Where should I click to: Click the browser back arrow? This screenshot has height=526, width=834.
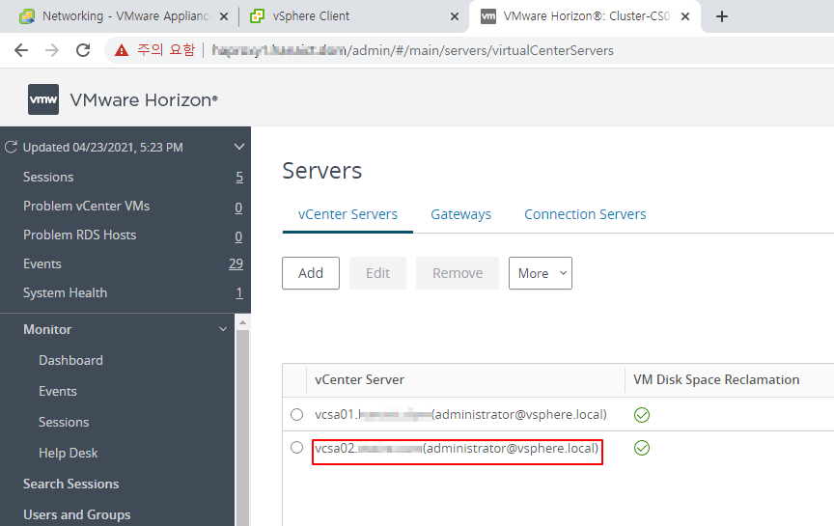(x=21, y=50)
